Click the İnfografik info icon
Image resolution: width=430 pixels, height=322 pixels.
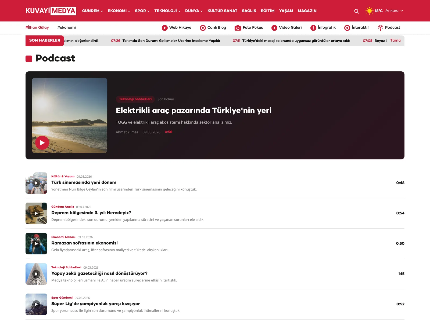(313, 28)
